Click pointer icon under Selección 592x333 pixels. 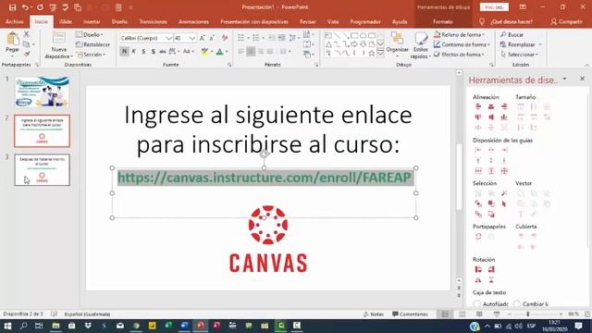[x=504, y=203]
